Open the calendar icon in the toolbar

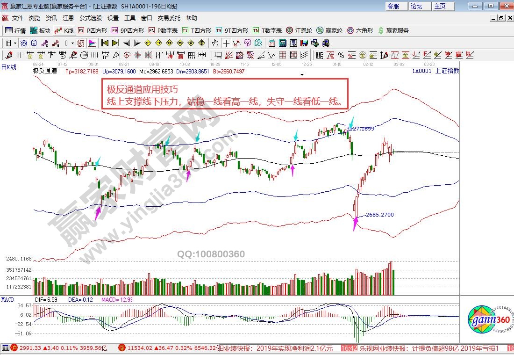[272, 43]
